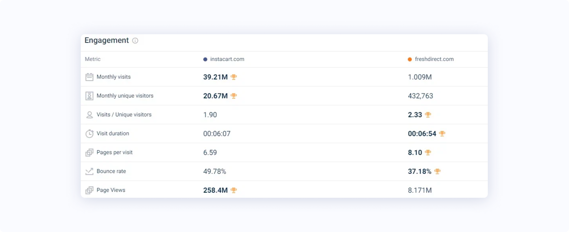569x232 pixels.
Task: Click the clock icon for Visit duration
Action: 89,134
